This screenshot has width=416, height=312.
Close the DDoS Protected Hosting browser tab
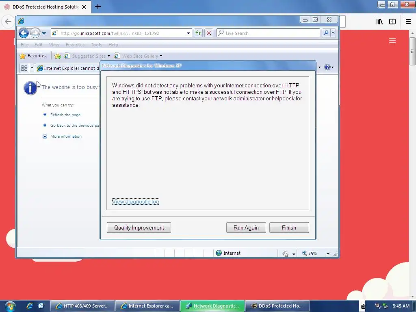(84, 7)
